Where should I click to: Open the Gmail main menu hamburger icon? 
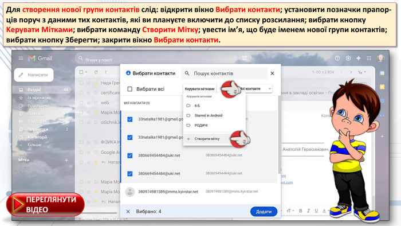click(x=21, y=59)
